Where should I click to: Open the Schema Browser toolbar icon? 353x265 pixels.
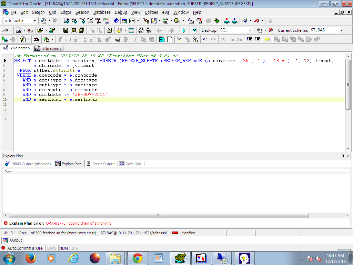(x=74, y=21)
